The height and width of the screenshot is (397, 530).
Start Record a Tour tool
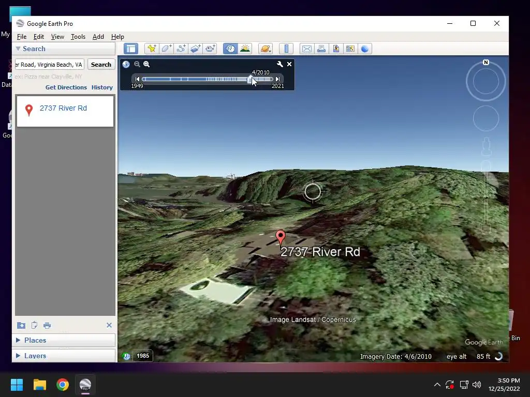click(x=210, y=49)
